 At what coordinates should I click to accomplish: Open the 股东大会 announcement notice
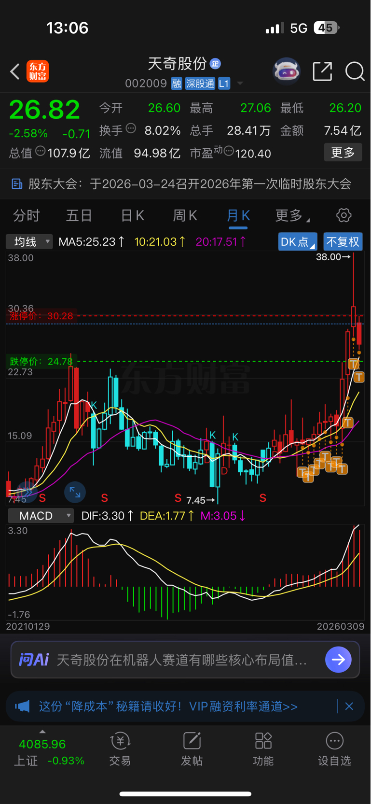click(x=185, y=184)
